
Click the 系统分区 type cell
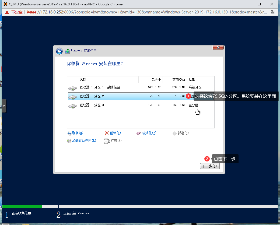click(195, 87)
